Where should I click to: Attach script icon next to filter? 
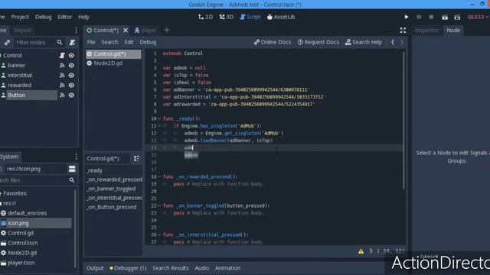click(72, 42)
